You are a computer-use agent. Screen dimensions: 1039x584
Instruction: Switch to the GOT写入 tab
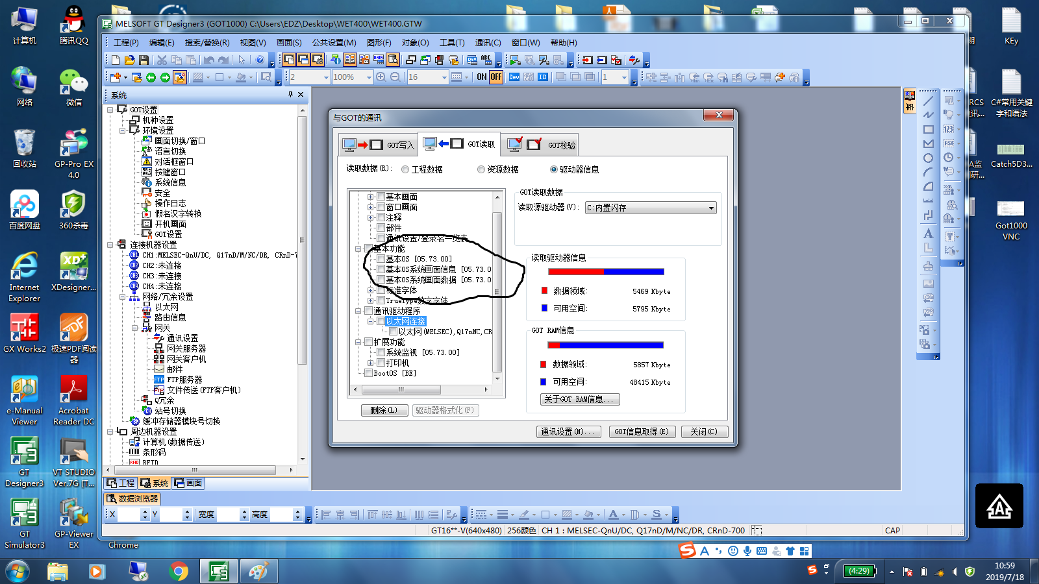tap(378, 145)
